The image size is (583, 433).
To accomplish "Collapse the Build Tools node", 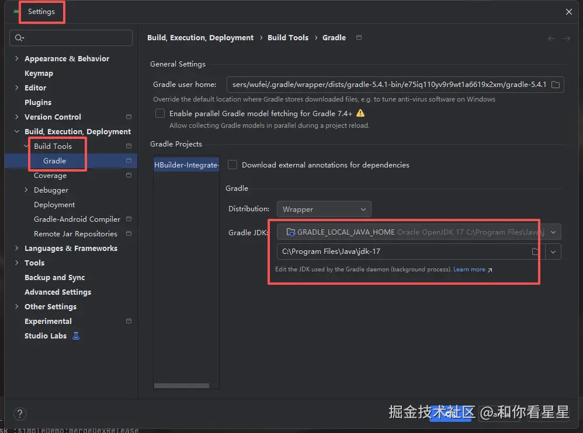I will pos(26,146).
